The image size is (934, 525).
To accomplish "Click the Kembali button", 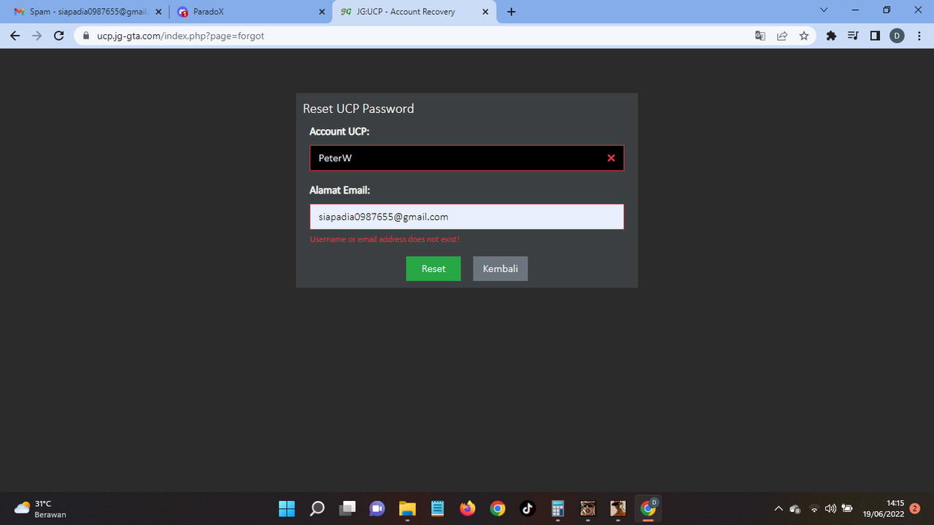I will coord(501,268).
